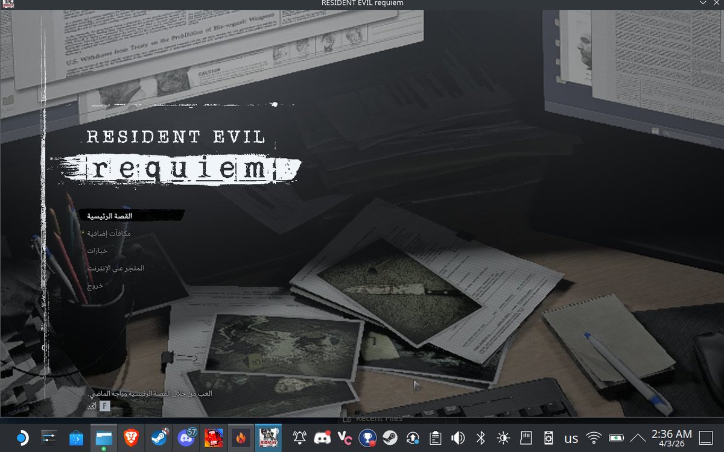
Task: Open the SD card storage tray icon
Action: click(x=526, y=438)
